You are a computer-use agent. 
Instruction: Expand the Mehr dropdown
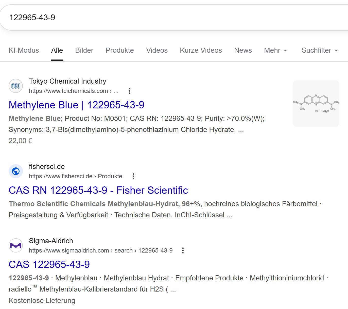pos(275,50)
